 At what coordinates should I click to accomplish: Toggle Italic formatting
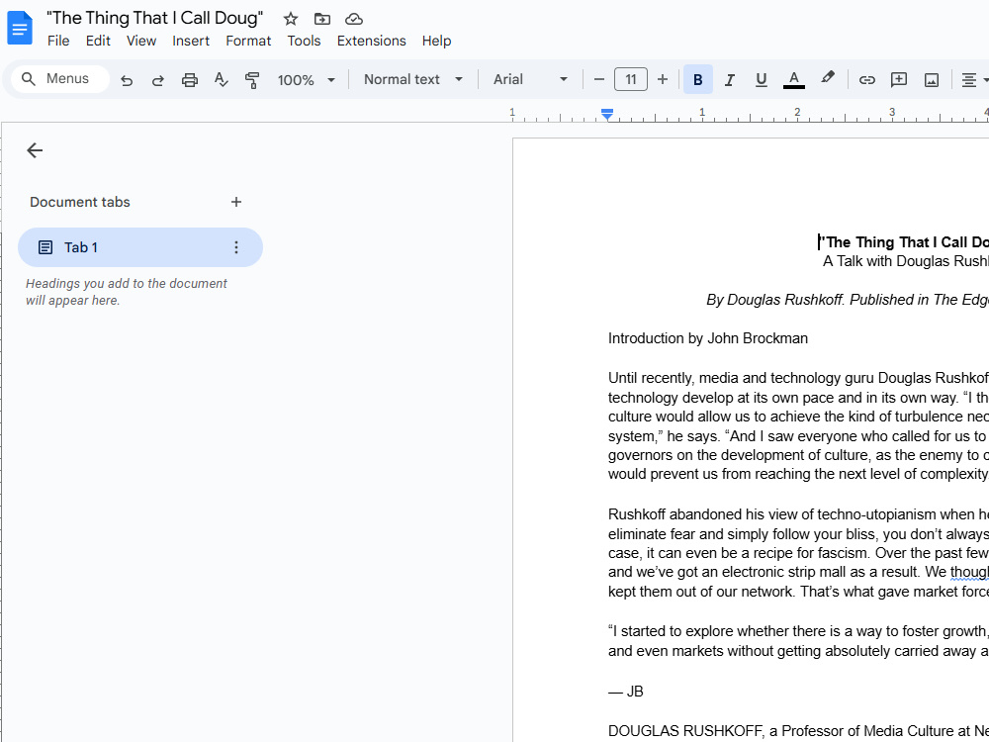(x=730, y=79)
